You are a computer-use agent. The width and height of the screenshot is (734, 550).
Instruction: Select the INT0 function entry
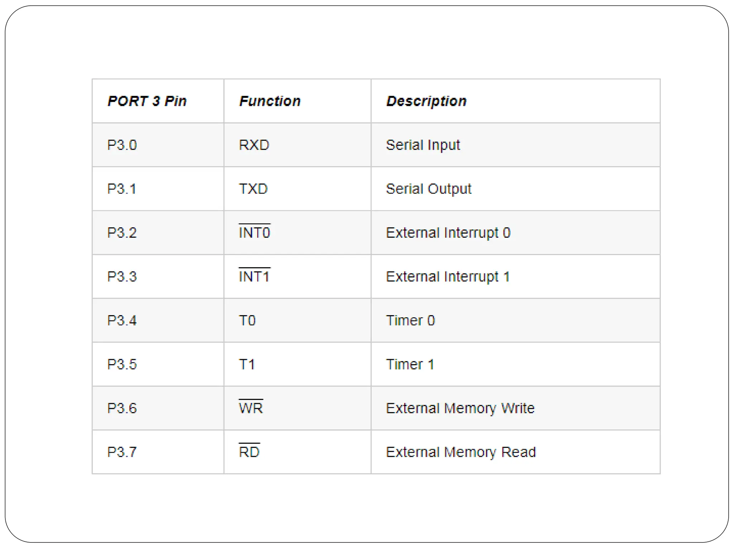point(254,233)
